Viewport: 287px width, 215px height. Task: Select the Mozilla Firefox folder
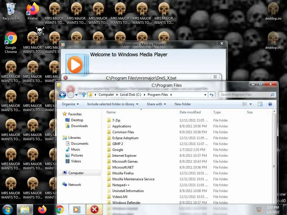[121, 173]
